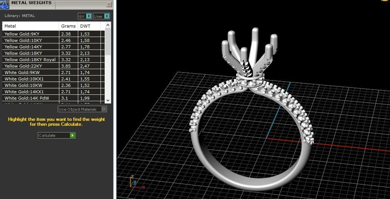The width and height of the screenshot is (390, 199).
Task: Close the Metal Weights panel
Action: pyautogui.click(x=109, y=4)
